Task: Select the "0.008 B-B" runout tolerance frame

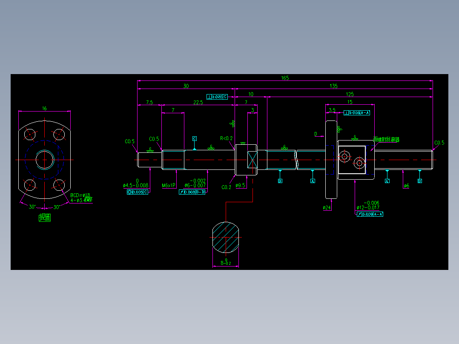Action: pyautogui.click(x=192, y=192)
